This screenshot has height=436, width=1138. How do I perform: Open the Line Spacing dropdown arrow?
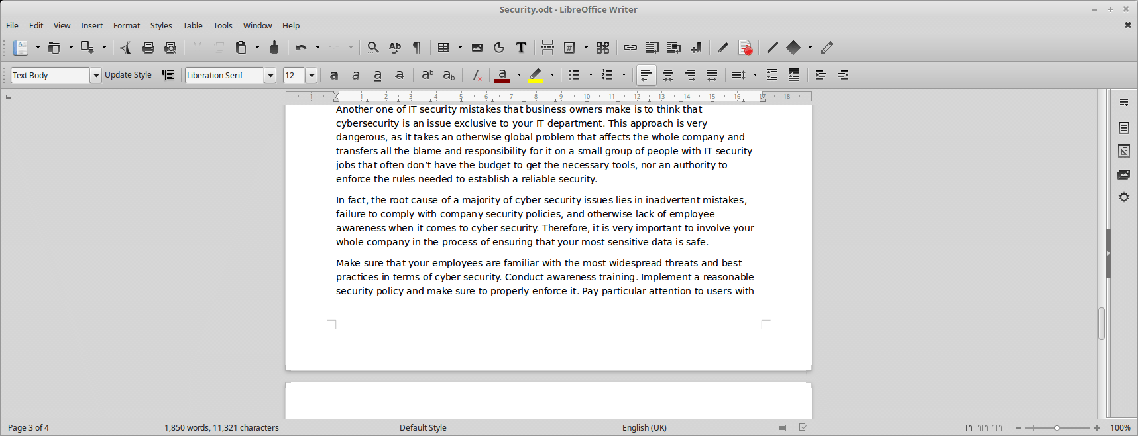point(755,75)
